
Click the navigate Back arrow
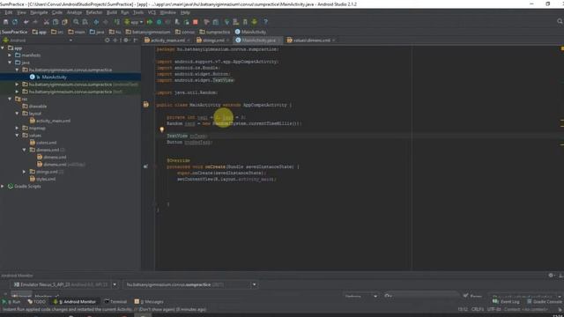click(96, 22)
